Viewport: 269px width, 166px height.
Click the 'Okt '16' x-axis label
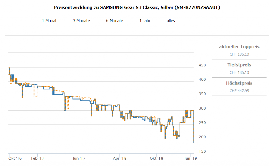pos(15,158)
